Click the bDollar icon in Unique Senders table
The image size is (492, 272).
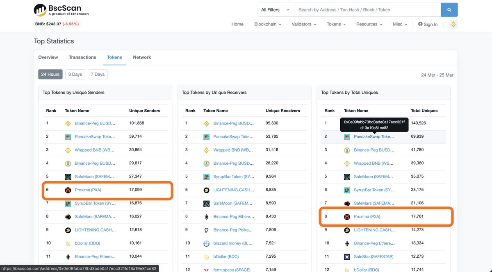[68, 243]
